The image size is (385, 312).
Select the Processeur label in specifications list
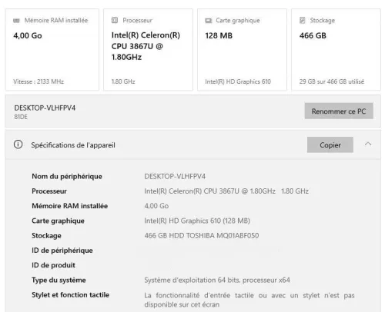tap(49, 191)
